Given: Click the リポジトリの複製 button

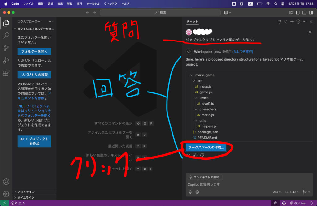Looking at the screenshot, I should (x=34, y=75).
